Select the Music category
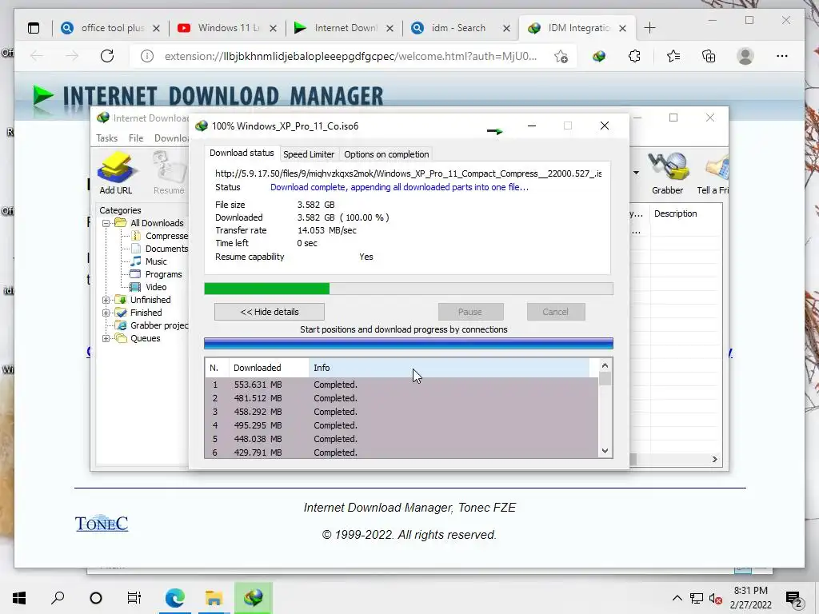 pos(156,261)
